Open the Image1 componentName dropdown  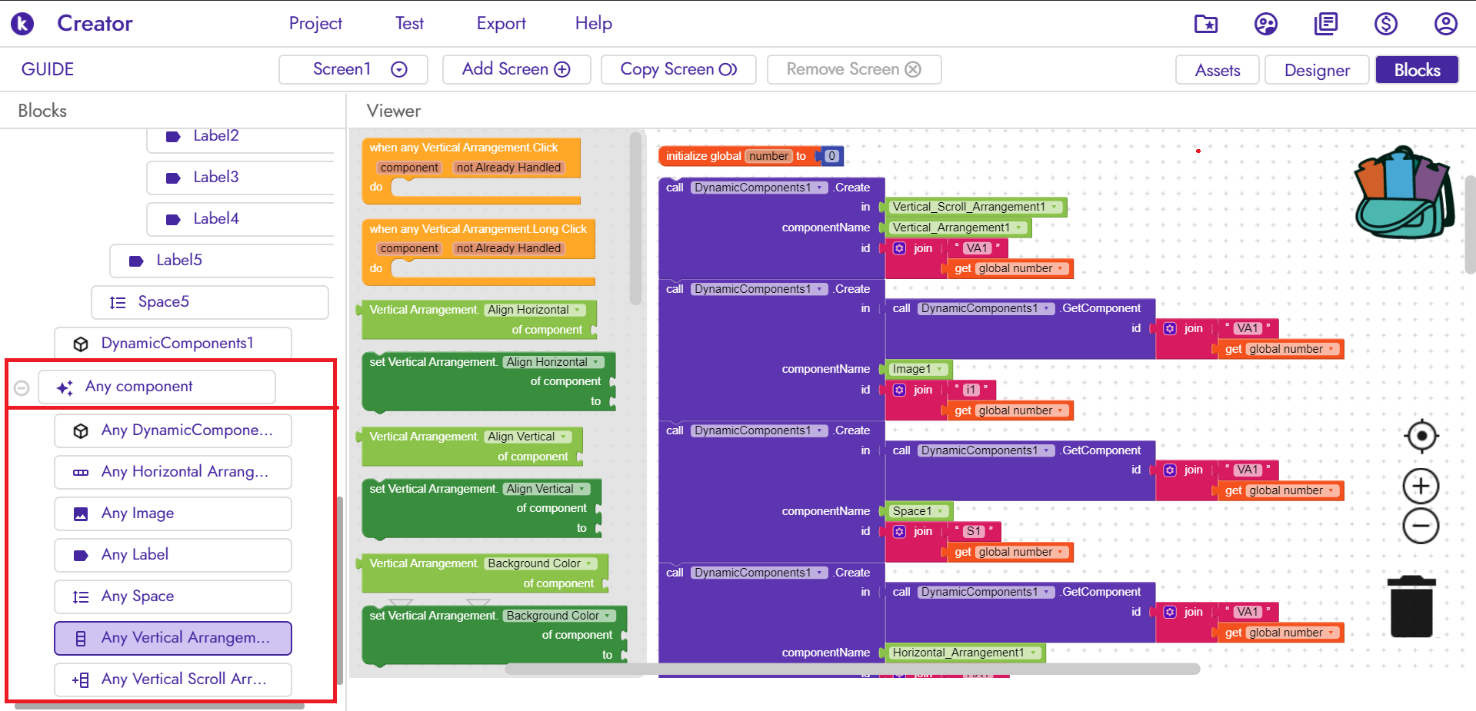click(939, 369)
